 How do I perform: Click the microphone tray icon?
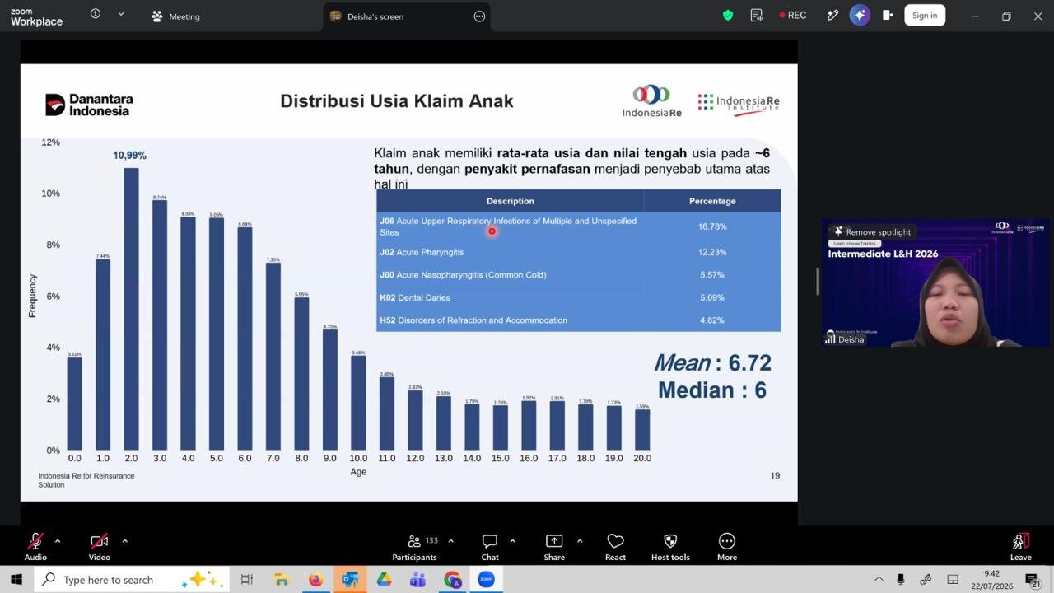click(x=901, y=580)
